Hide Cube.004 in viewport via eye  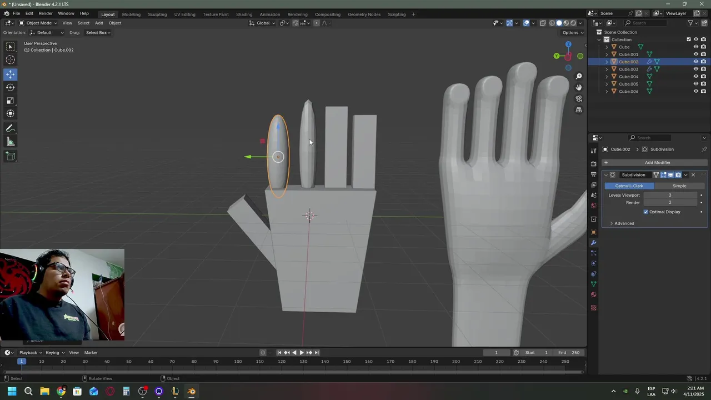(695, 77)
